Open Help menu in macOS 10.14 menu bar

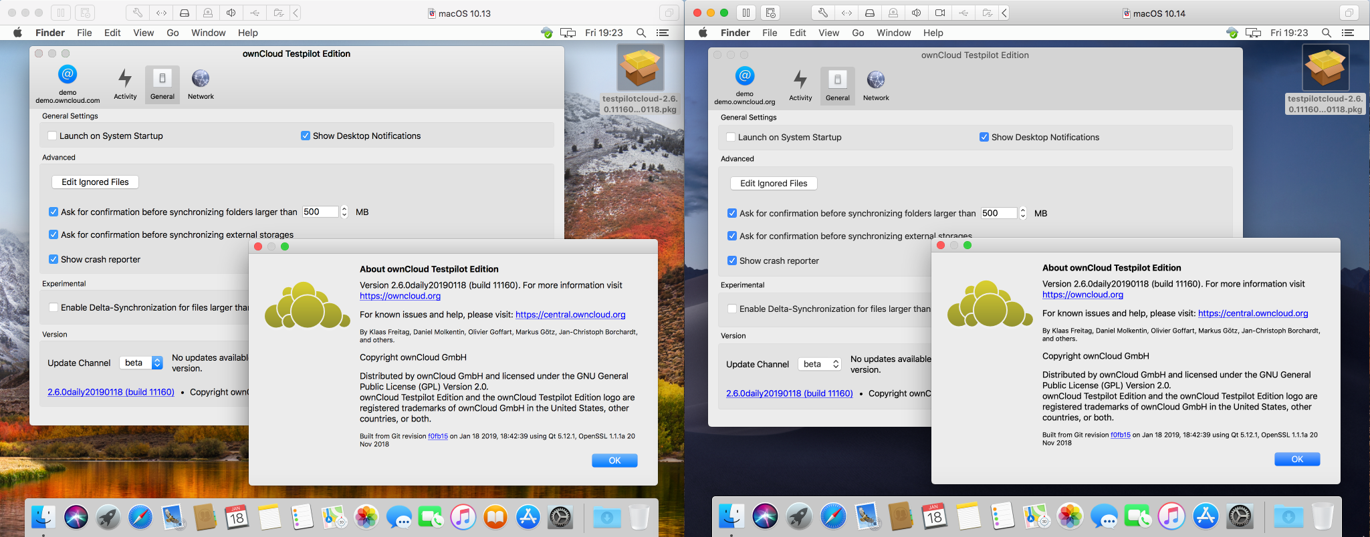click(x=933, y=33)
